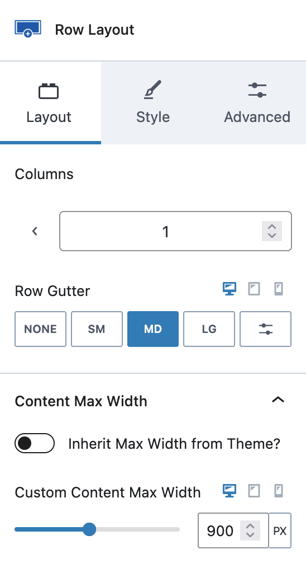
Task: Set Row Gutter to NONE
Action: point(41,329)
